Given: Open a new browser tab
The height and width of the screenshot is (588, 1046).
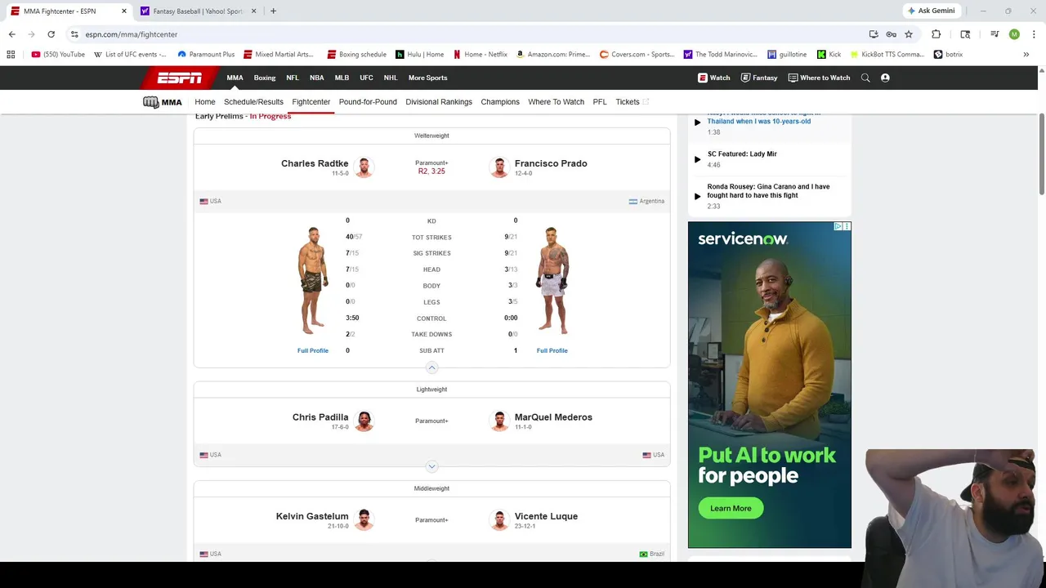Looking at the screenshot, I should (x=273, y=11).
